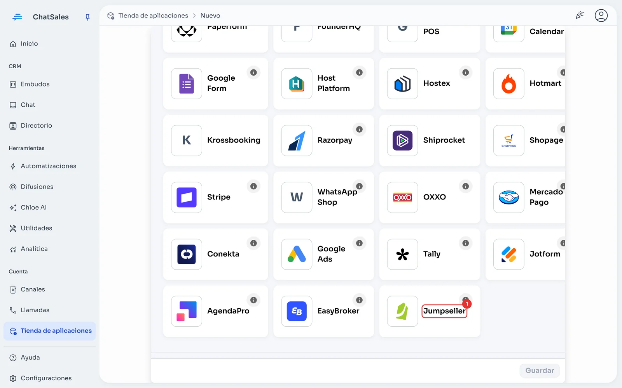Open the user profile avatar icon
The image size is (622, 388).
[601, 16]
